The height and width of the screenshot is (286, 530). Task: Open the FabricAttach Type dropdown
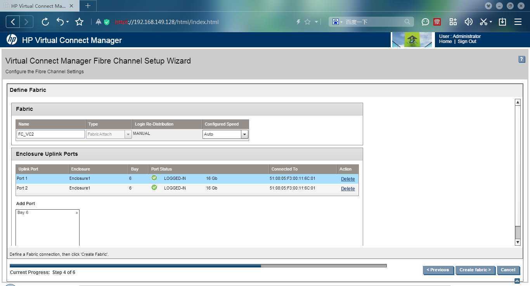pos(109,134)
